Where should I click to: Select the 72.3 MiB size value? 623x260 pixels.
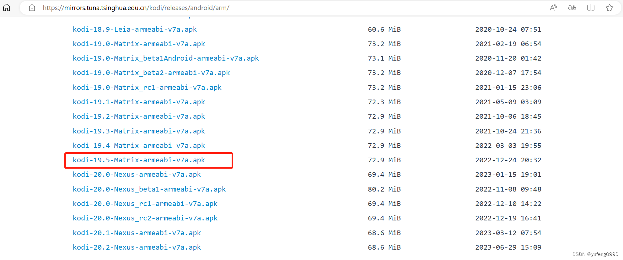click(x=384, y=102)
